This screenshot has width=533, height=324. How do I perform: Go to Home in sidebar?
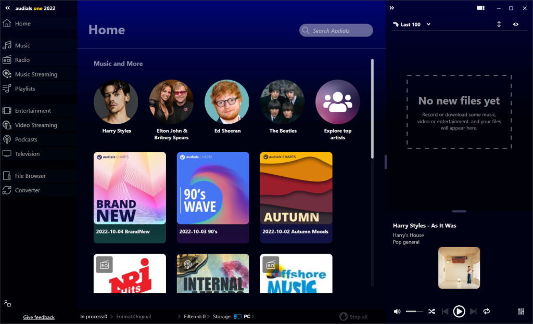[x=22, y=23]
